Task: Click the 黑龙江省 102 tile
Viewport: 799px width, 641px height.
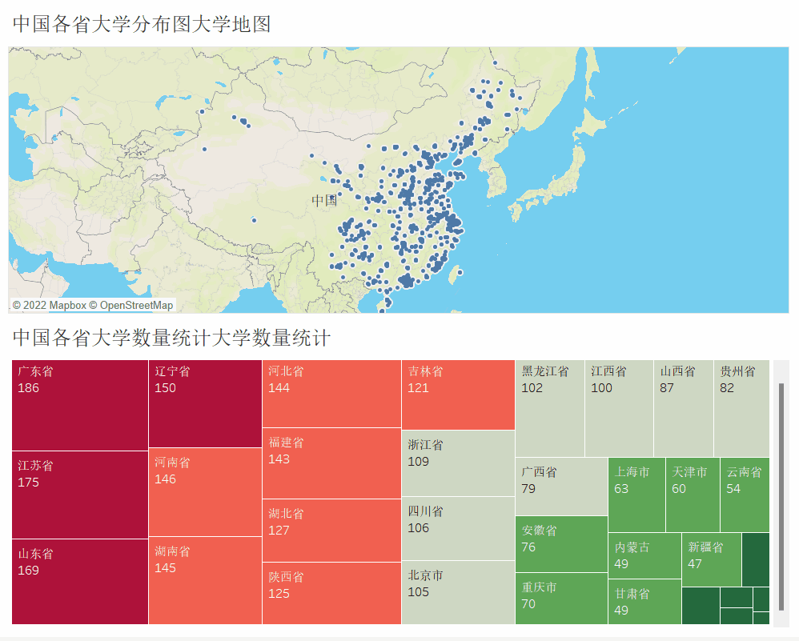Action: tap(549, 408)
